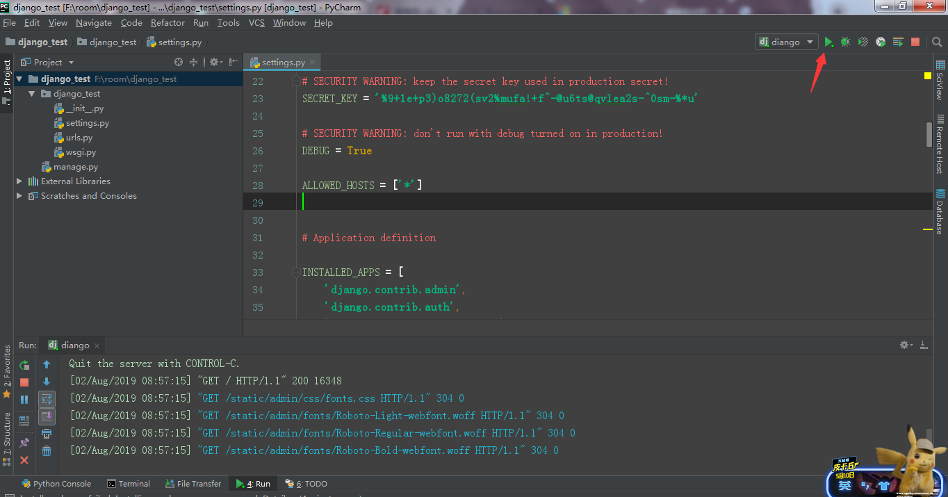Open the SciView side panel
The width and height of the screenshot is (948, 497).
pyautogui.click(x=940, y=81)
